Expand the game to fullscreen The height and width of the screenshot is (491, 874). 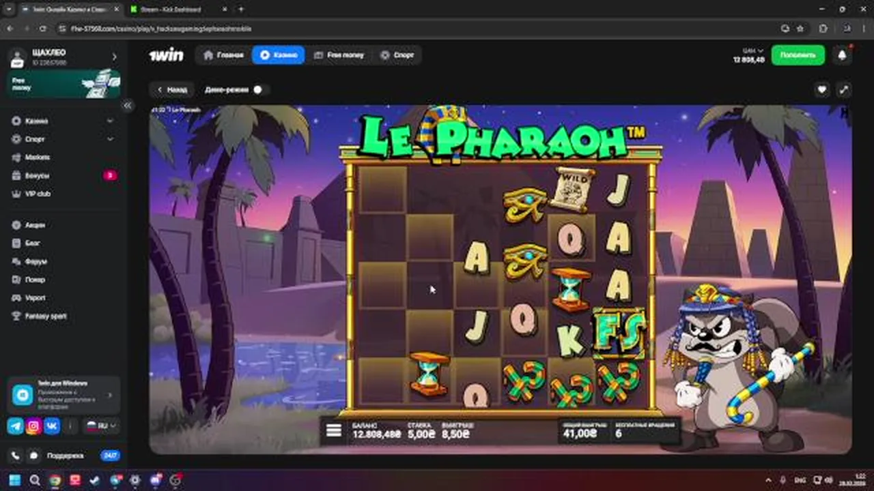[x=844, y=89]
